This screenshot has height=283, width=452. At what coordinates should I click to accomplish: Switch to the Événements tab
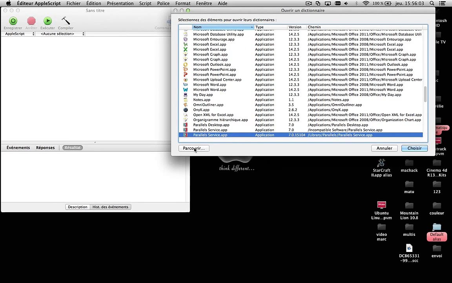coord(18,147)
